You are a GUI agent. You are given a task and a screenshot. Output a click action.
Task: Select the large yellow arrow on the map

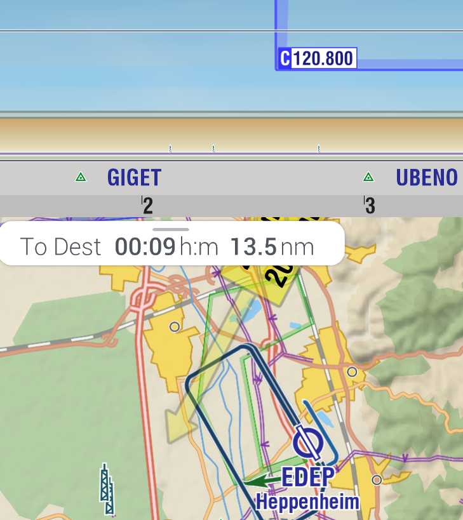[x=191, y=387]
